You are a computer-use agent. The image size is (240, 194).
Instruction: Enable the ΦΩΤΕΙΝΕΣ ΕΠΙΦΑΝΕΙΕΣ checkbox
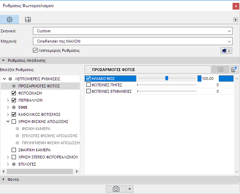(x=88, y=91)
